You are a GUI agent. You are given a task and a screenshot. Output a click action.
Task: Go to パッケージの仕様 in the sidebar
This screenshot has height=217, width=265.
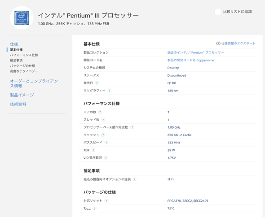pyautogui.click(x=22, y=66)
